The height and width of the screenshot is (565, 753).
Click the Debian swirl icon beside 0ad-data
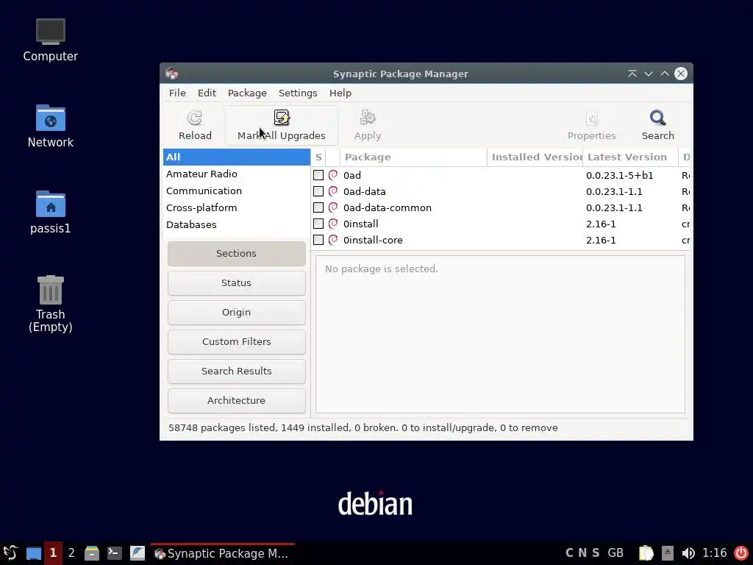tap(333, 191)
